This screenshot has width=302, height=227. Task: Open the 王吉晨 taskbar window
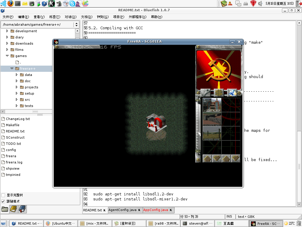tap(232, 223)
